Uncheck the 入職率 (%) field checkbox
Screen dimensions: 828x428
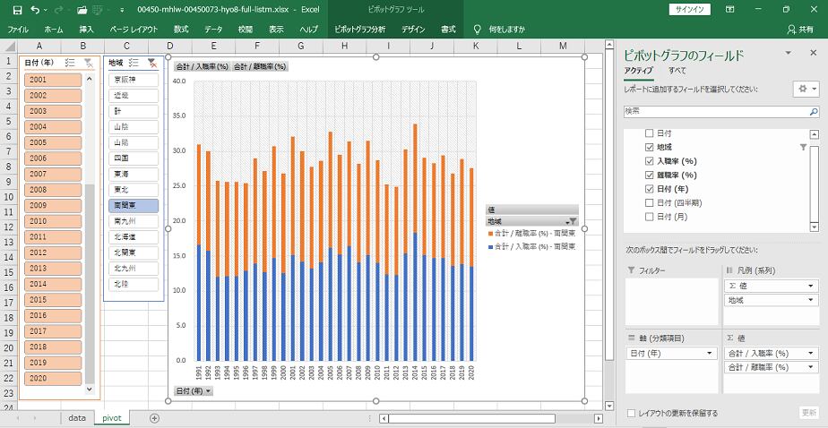pos(650,160)
